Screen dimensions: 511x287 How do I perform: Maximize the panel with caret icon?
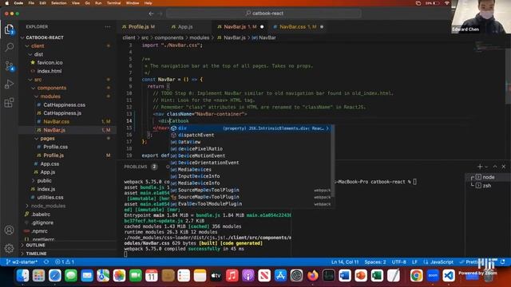click(495, 167)
